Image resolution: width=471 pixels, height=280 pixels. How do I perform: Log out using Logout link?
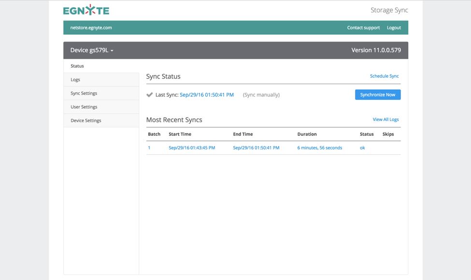point(394,27)
